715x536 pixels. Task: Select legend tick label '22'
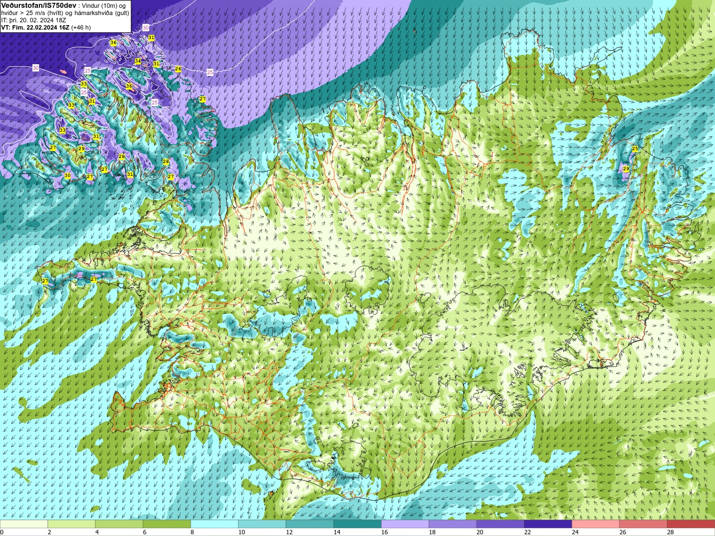[x=528, y=532]
